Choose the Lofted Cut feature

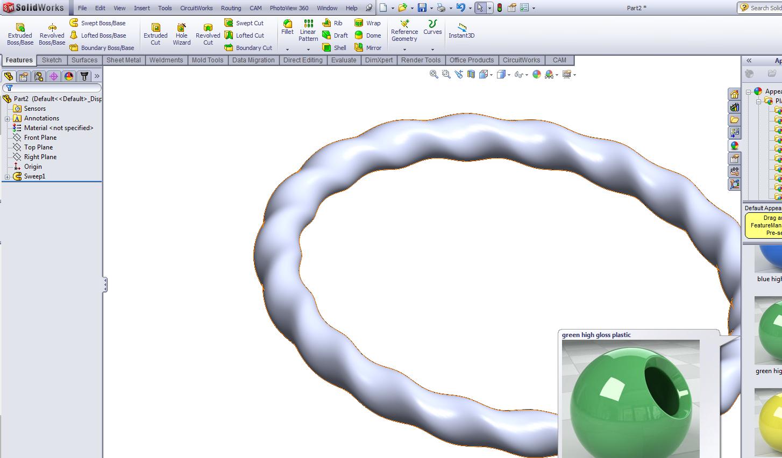coord(244,35)
